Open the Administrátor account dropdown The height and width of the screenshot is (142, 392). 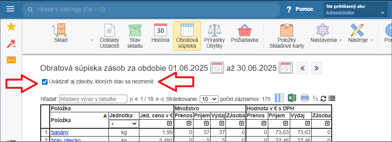click(x=356, y=10)
